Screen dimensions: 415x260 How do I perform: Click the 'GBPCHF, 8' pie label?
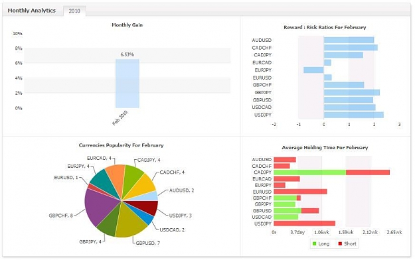coord(61,216)
